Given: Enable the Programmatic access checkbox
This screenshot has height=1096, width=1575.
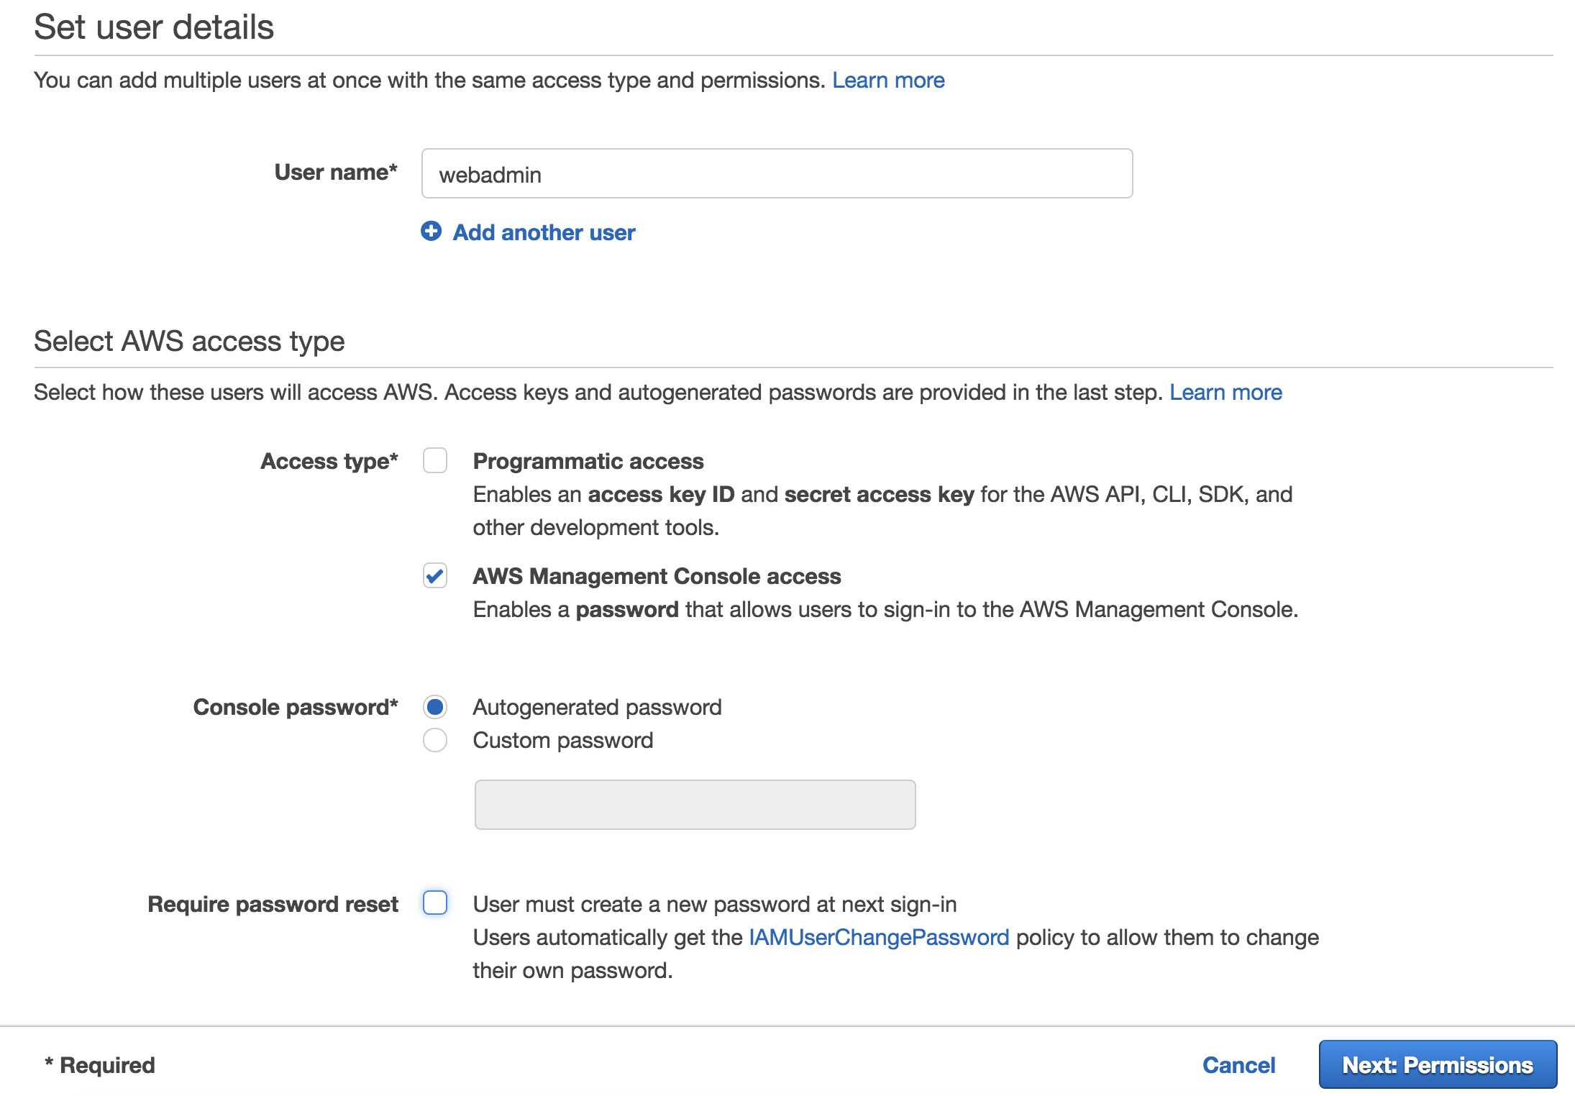Looking at the screenshot, I should 435,461.
